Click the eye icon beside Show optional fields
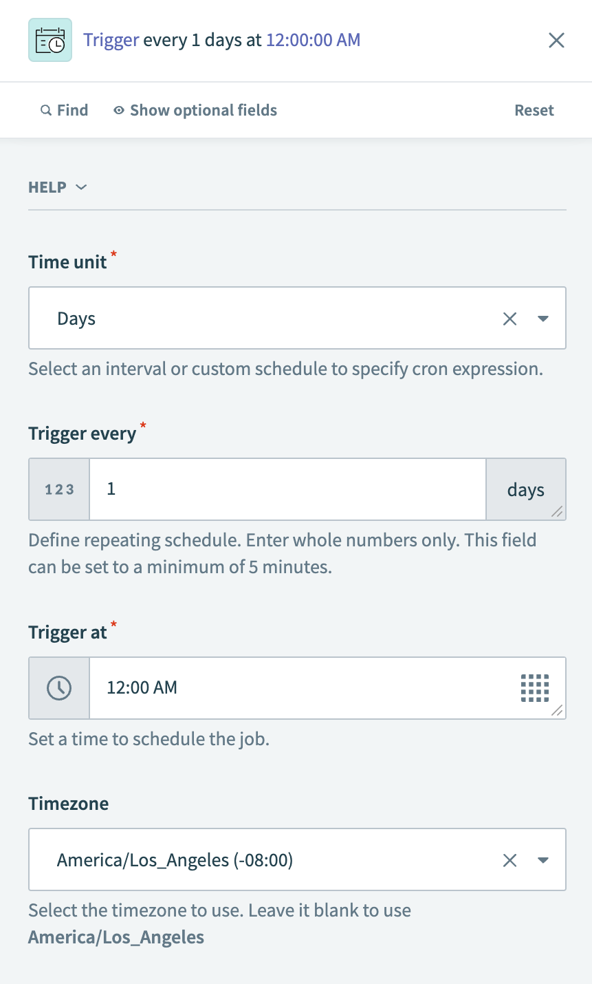This screenshot has width=592, height=984. 118,110
